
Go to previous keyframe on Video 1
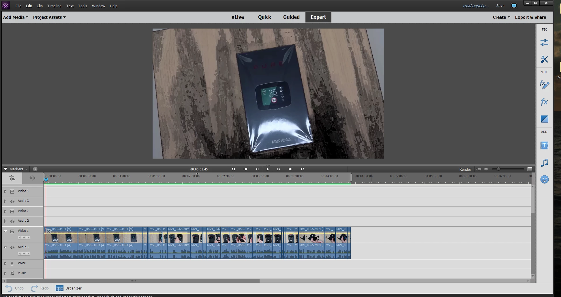(x=20, y=238)
